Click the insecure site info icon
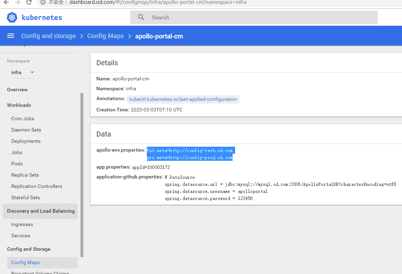The width and height of the screenshot is (402, 274). (43, 2)
